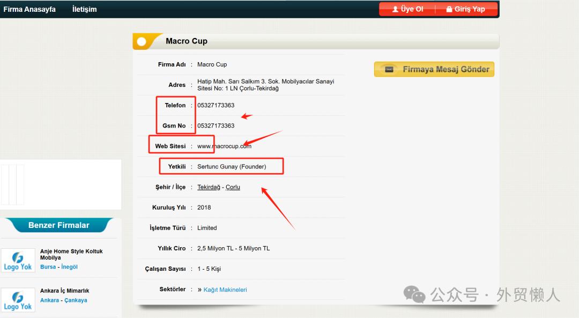The height and width of the screenshot is (318, 579).
Task: Select the address text Hatip Mah. Sarı Salkım
Action: [265, 85]
